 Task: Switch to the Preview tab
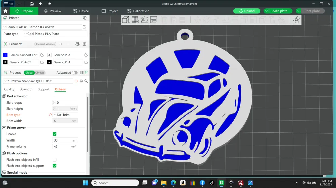(x=53, y=11)
